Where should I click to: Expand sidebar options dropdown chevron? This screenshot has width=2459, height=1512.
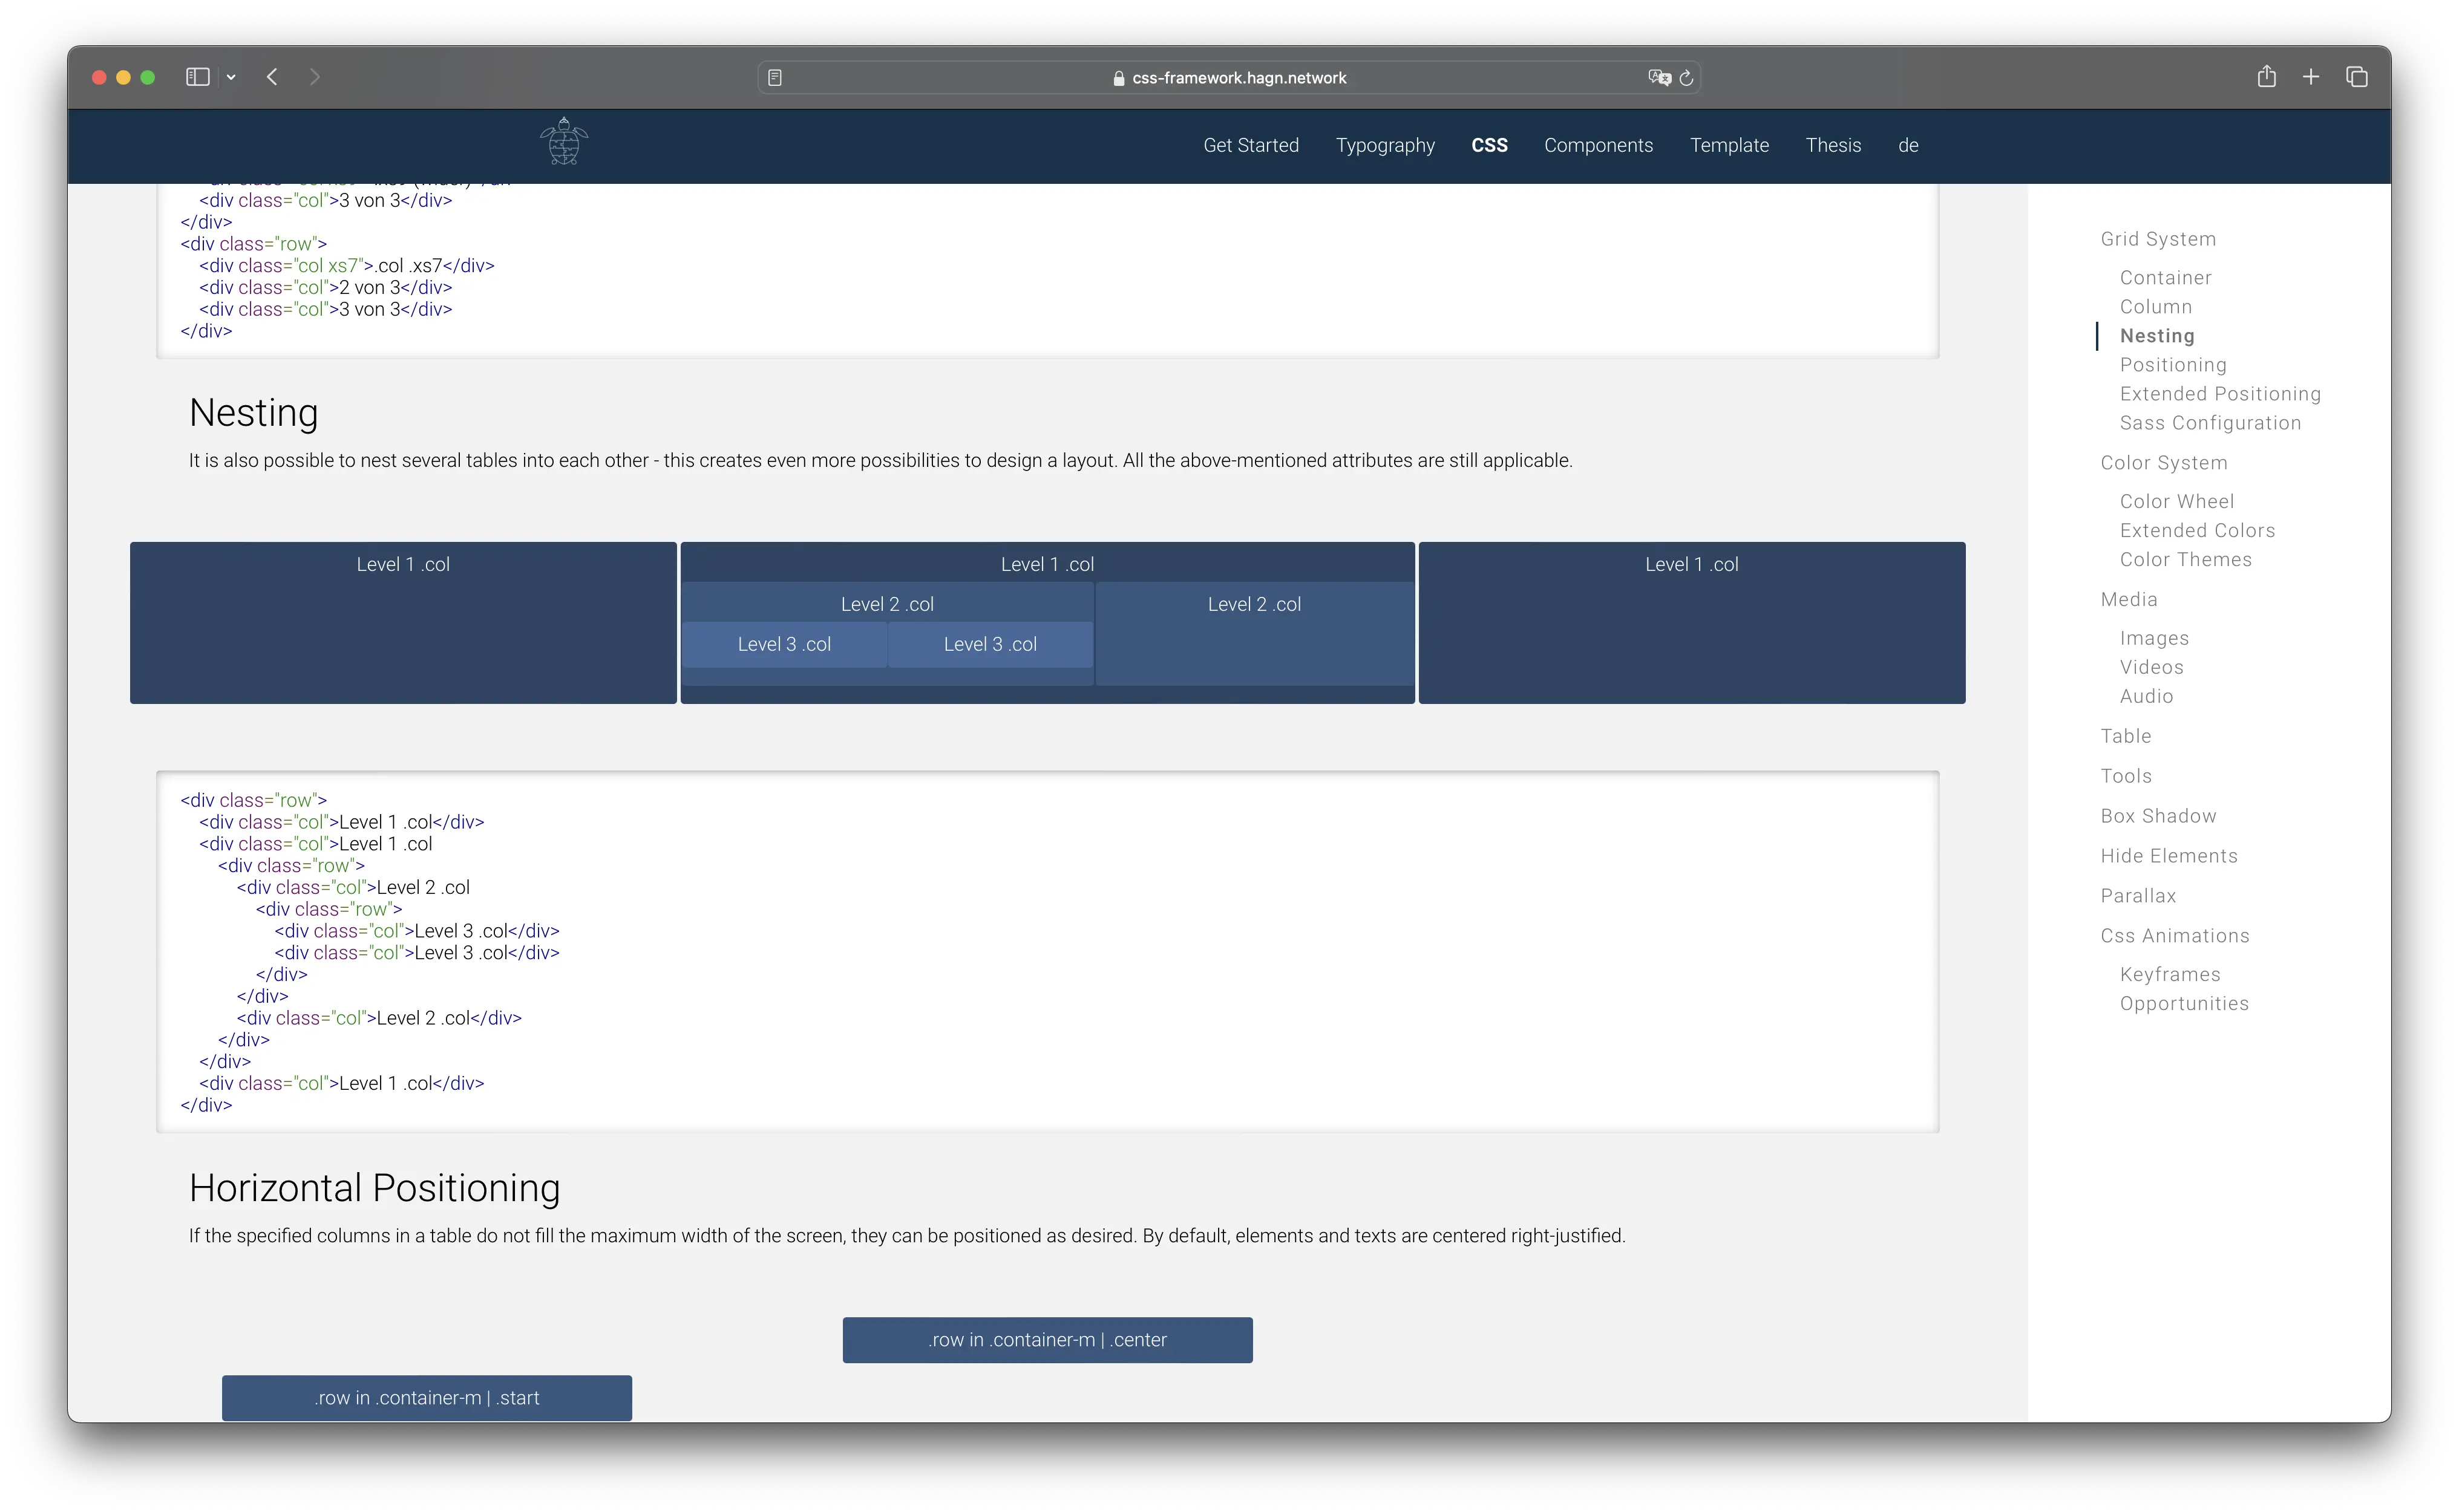[231, 77]
